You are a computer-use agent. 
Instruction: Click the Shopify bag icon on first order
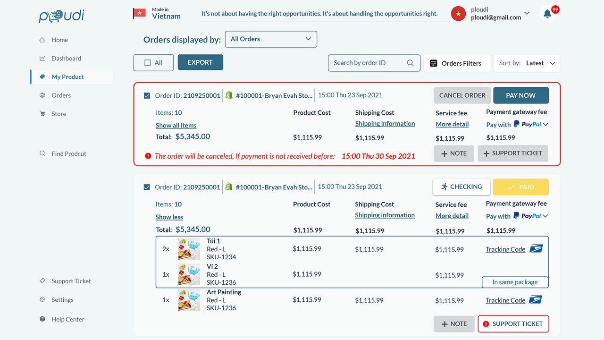click(x=228, y=95)
